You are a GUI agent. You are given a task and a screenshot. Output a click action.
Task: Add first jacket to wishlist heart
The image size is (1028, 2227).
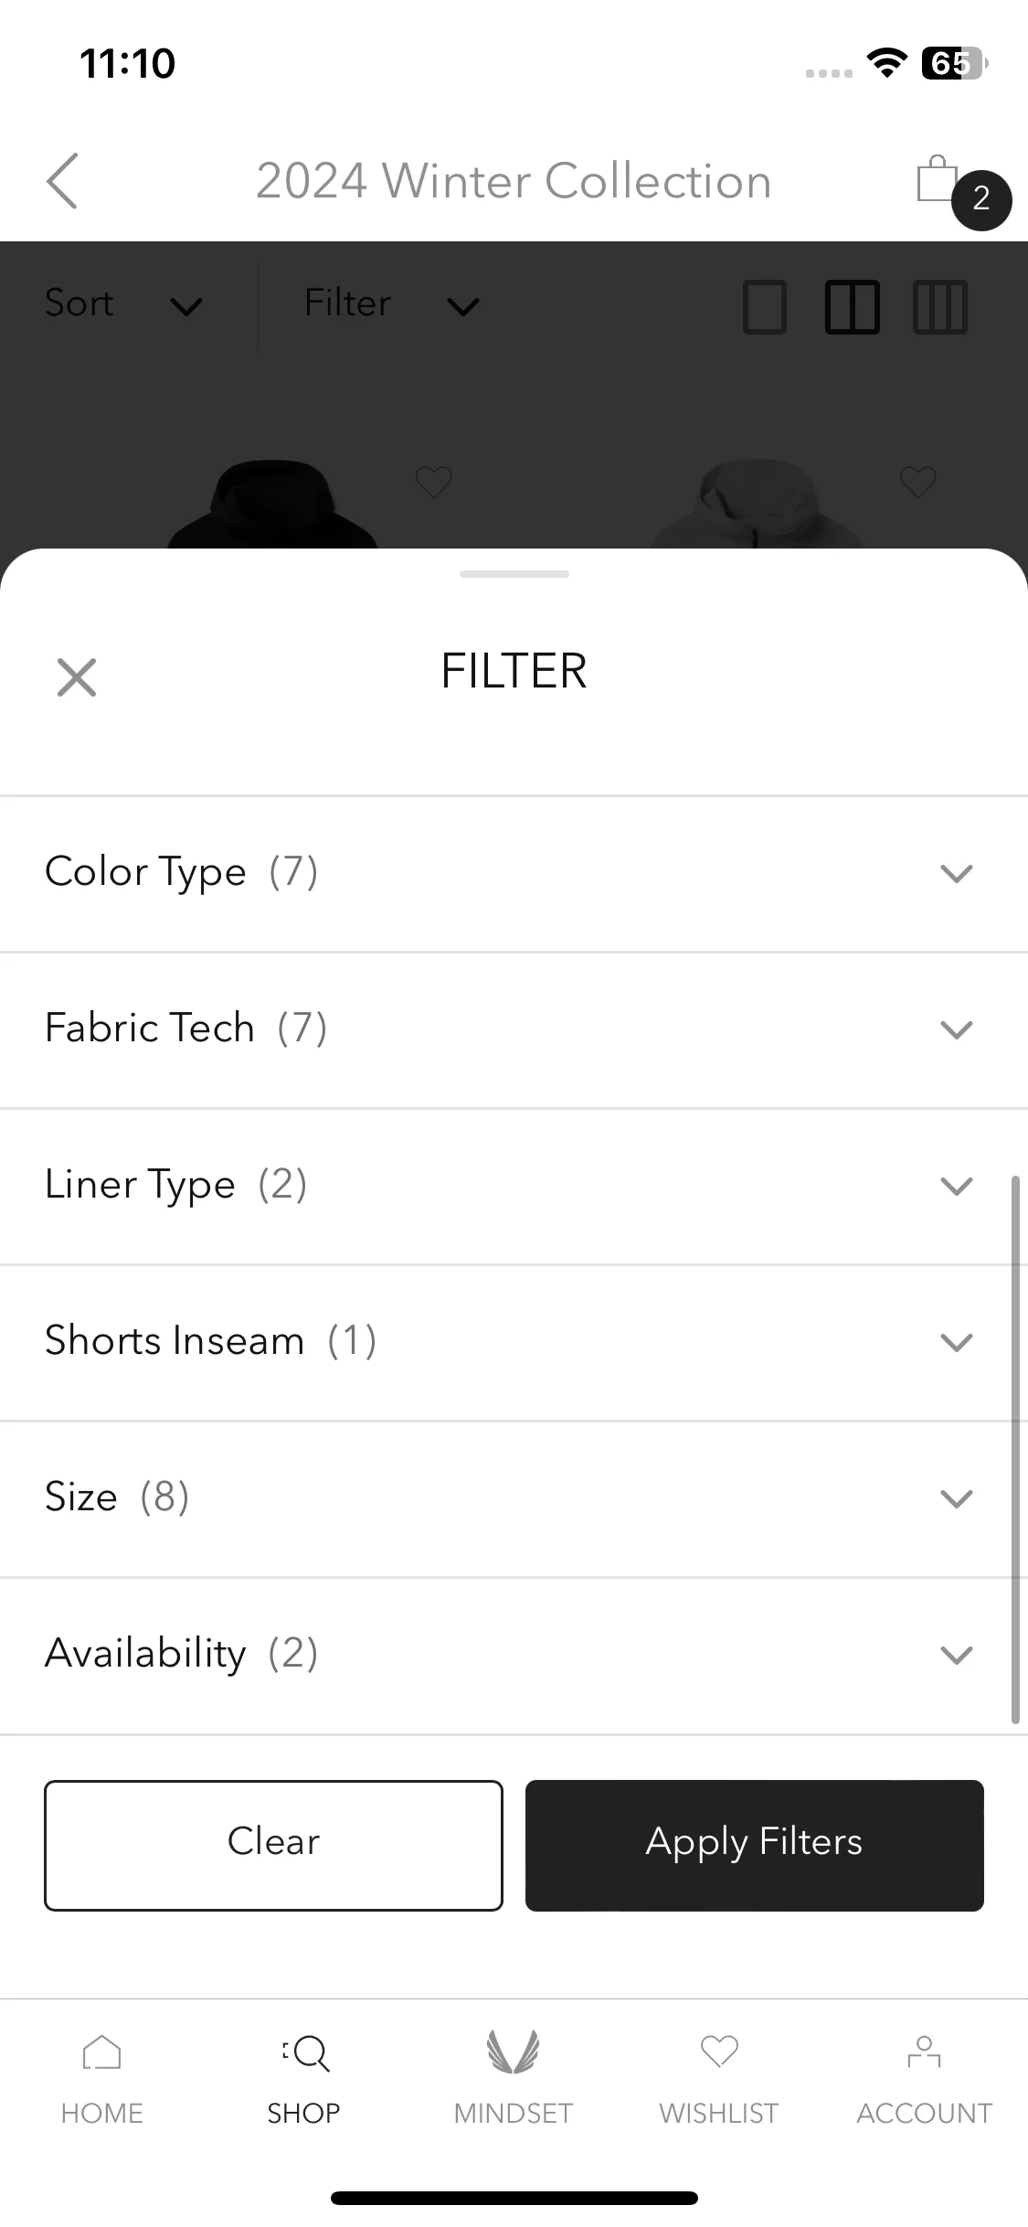[433, 482]
